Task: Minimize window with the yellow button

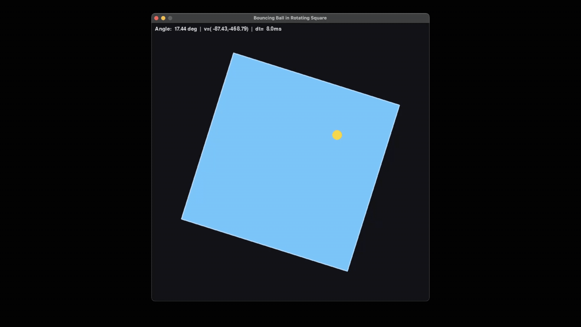Action: tap(163, 18)
